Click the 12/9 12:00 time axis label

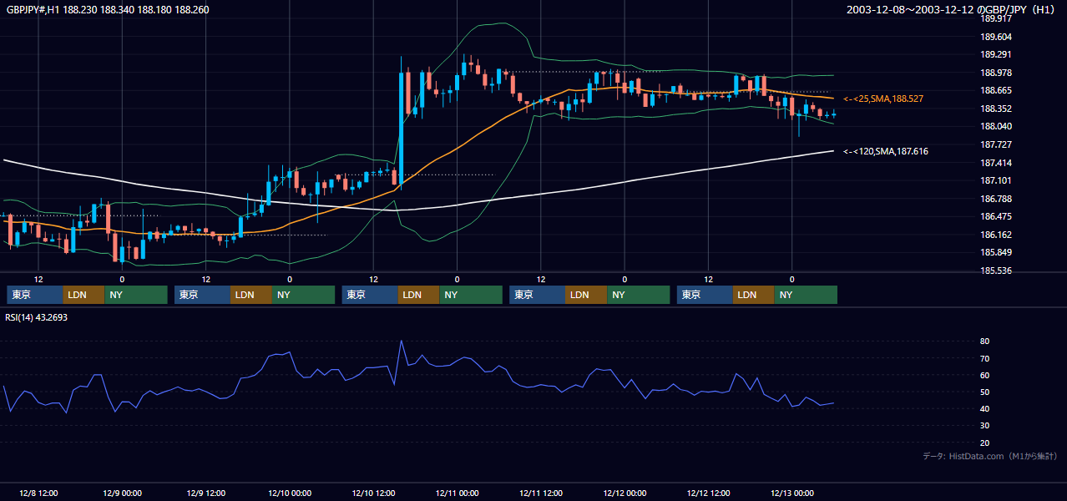[206, 493]
